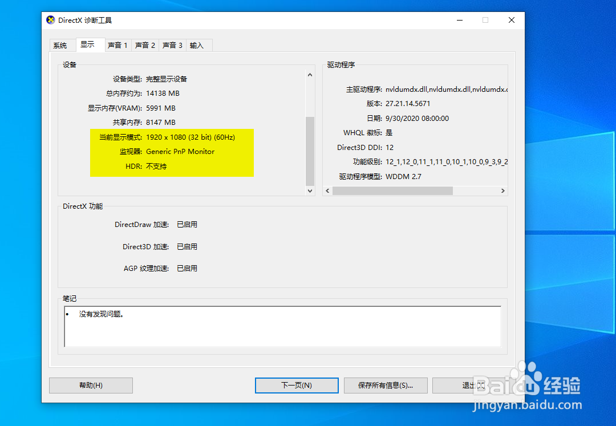
Task: Click the 监视器: label
Action: [x=131, y=152]
